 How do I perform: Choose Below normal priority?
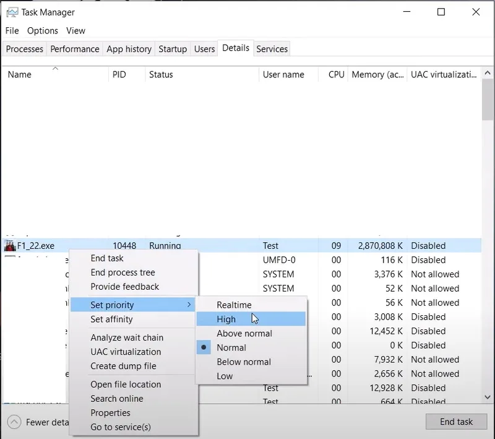251,362
